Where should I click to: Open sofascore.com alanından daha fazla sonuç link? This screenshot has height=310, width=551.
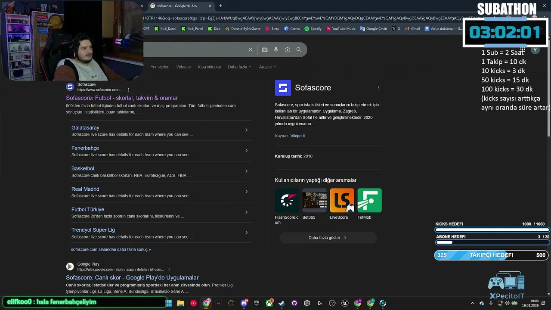[x=111, y=250]
